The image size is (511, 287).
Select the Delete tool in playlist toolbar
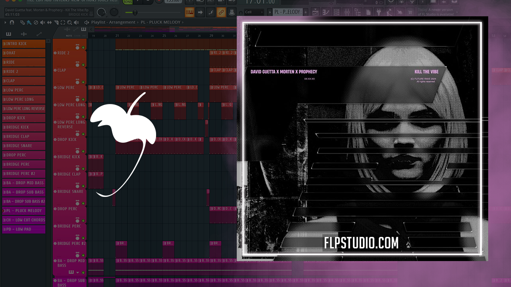coord(36,23)
